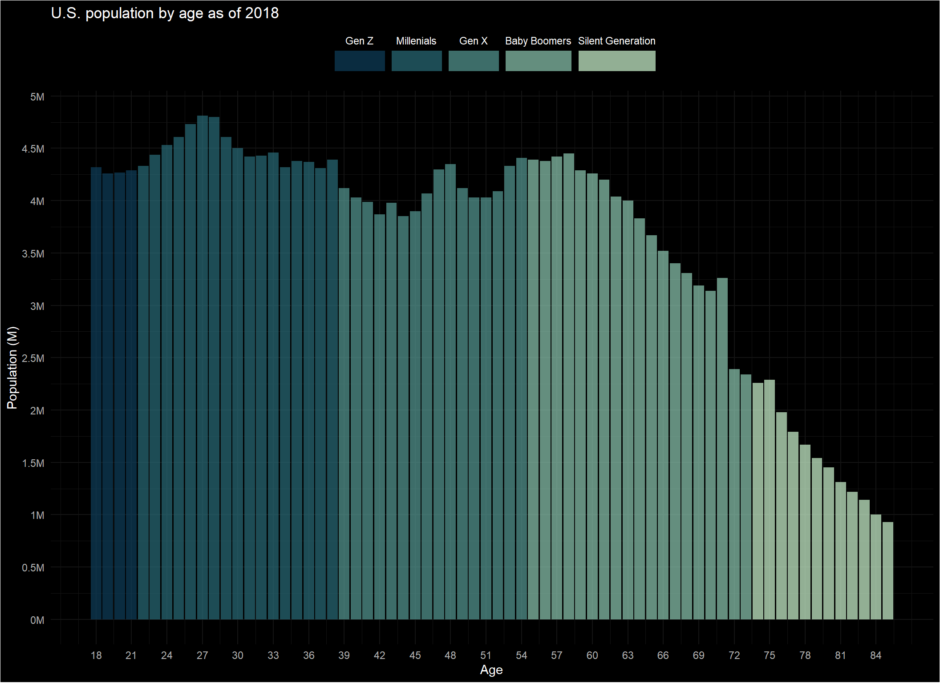Click the bar for age 58 peak
Screen dimensions: 940x683
pyautogui.click(x=568, y=386)
